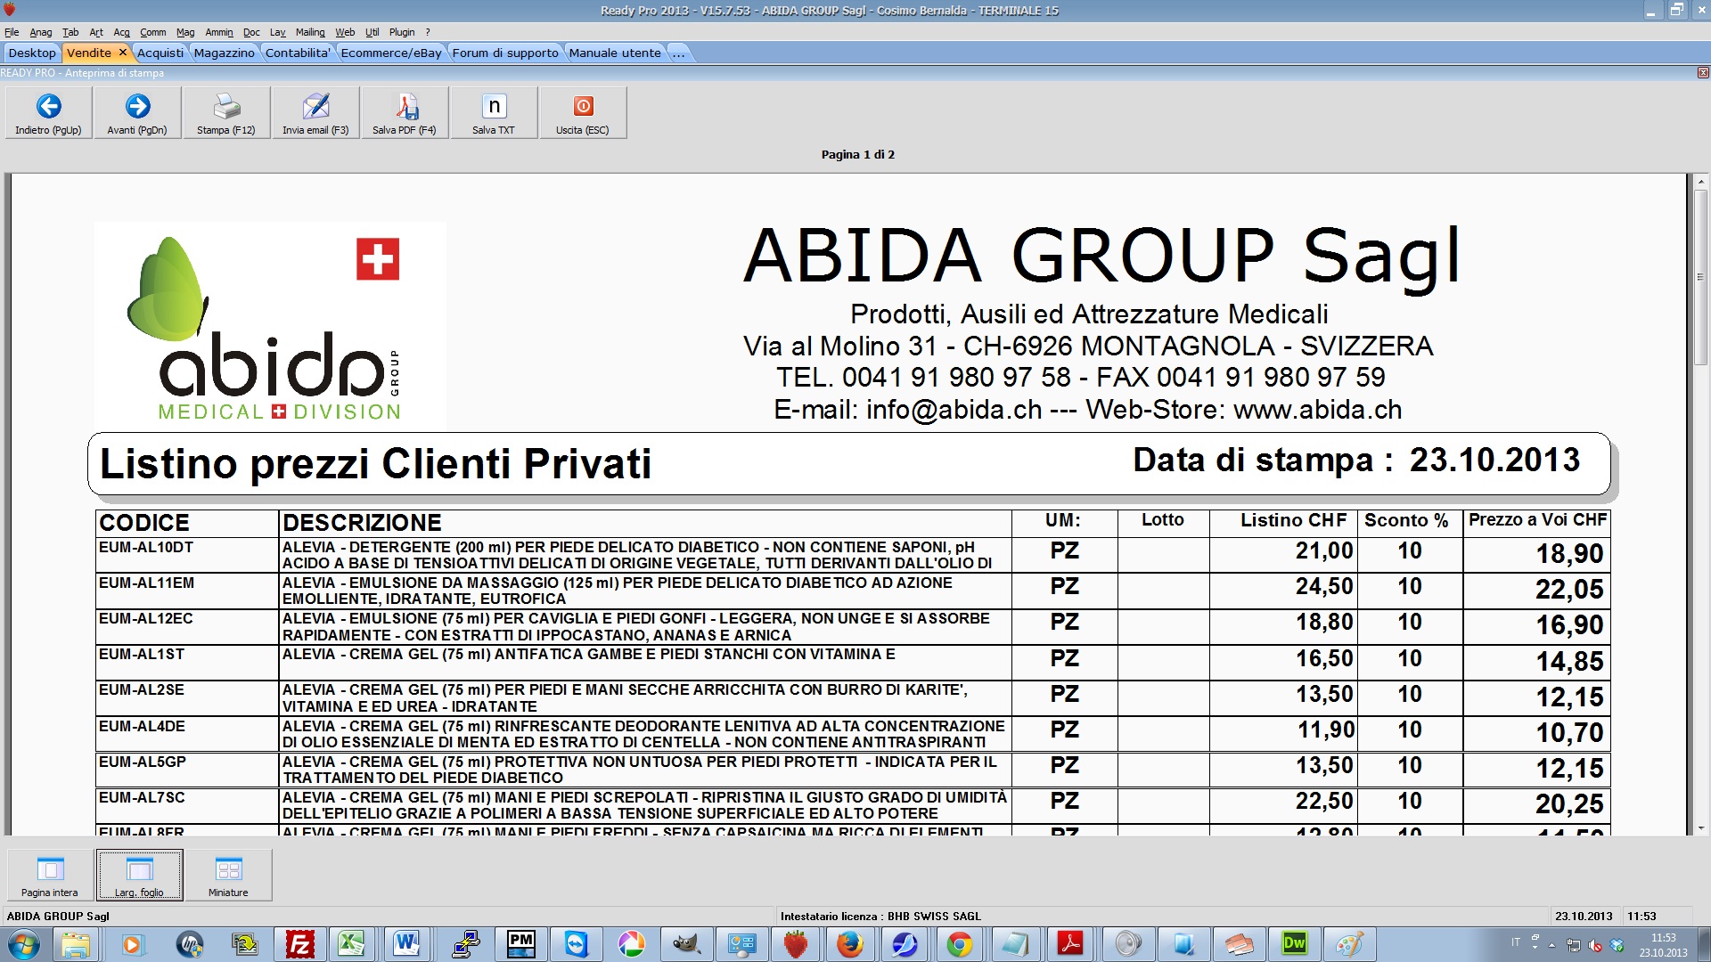Select Larg. foglio page-width view
This screenshot has width=1711, height=962.
click(x=139, y=876)
